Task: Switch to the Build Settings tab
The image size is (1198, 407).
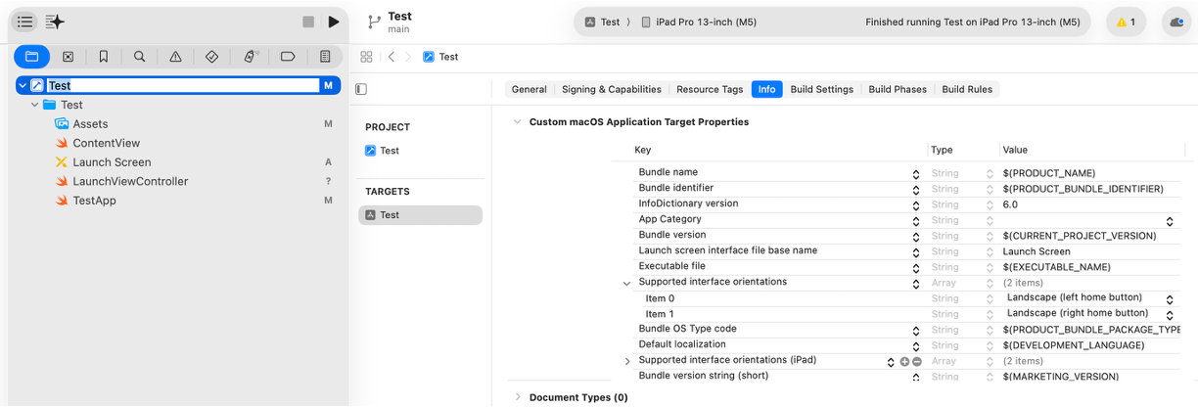Action: pyautogui.click(x=821, y=89)
